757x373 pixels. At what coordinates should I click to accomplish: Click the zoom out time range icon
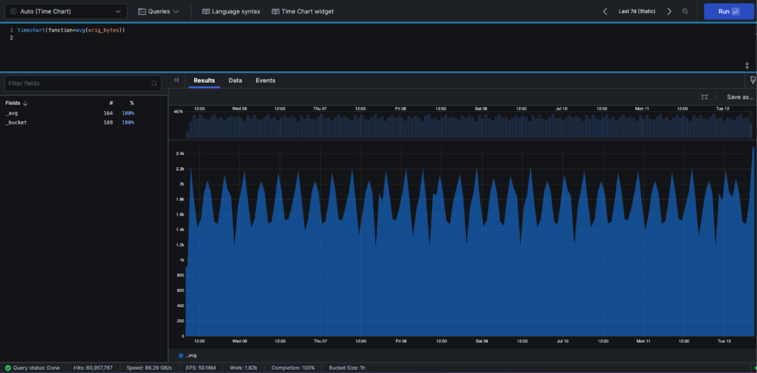pos(685,11)
